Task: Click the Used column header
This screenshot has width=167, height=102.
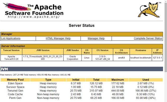Action: coord(146,80)
